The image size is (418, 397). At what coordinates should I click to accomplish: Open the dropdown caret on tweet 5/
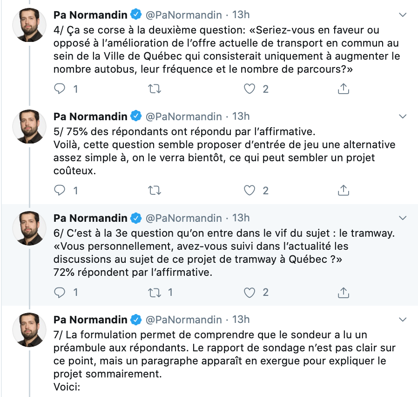click(x=403, y=116)
